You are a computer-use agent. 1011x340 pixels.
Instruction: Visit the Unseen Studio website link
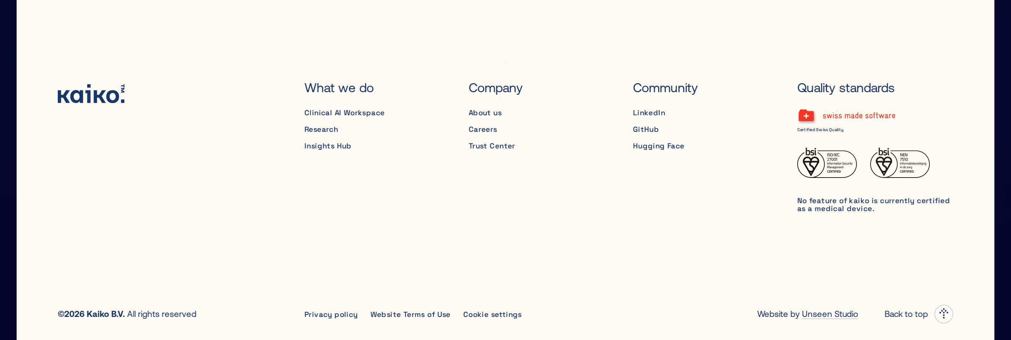[830, 314]
